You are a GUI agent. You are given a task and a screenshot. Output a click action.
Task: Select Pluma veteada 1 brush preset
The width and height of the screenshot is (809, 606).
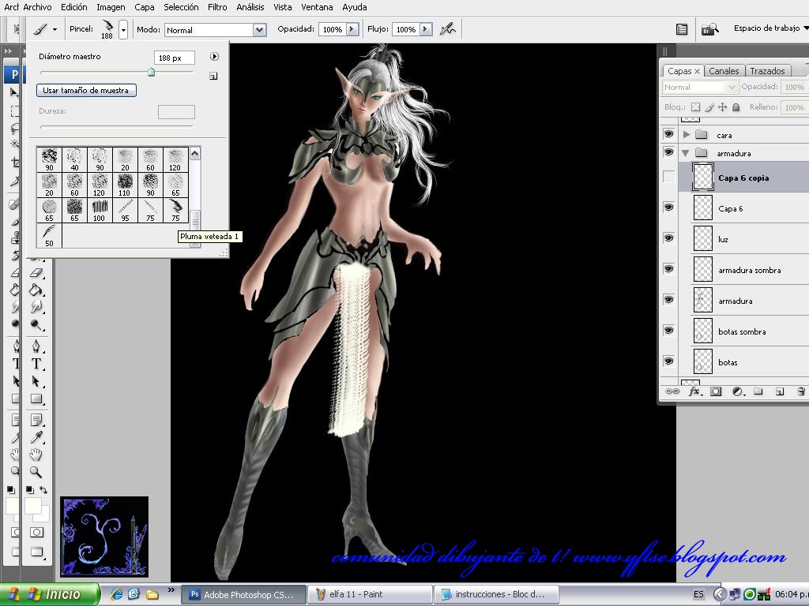coord(175,210)
